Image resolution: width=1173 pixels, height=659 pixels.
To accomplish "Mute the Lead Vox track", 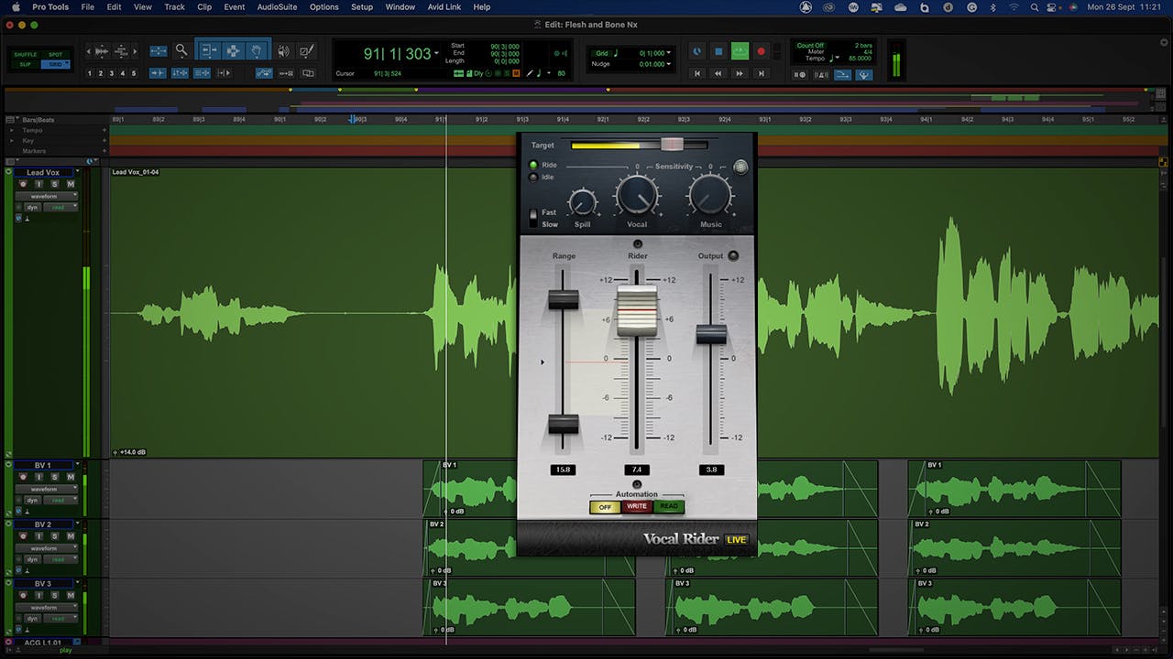I will 71,184.
